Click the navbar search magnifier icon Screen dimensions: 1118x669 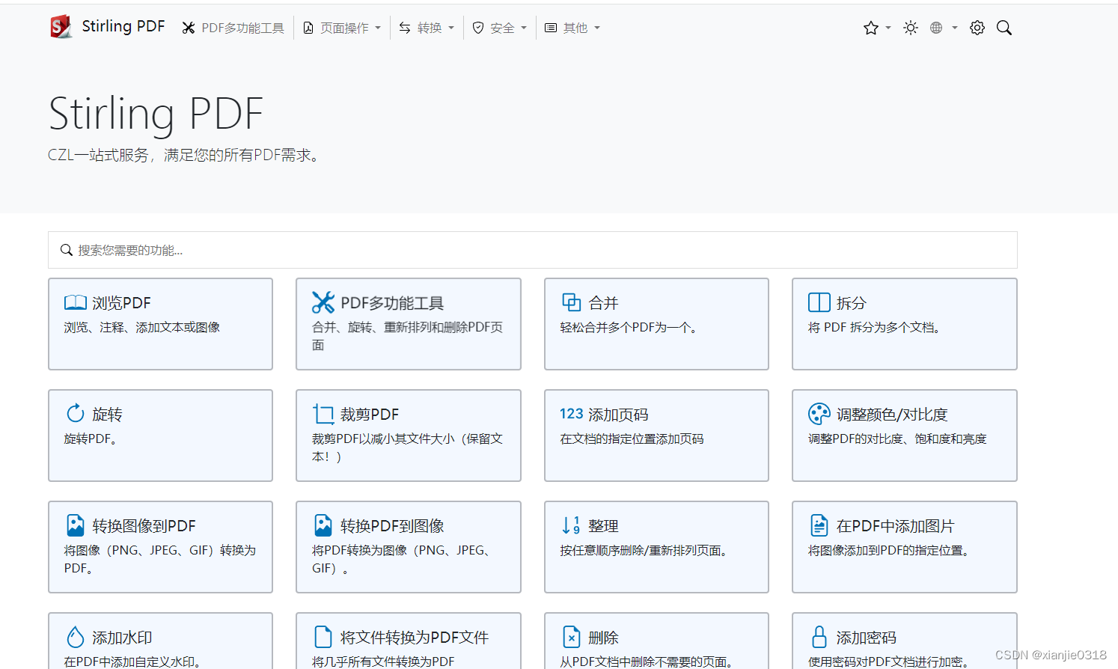click(x=1004, y=28)
